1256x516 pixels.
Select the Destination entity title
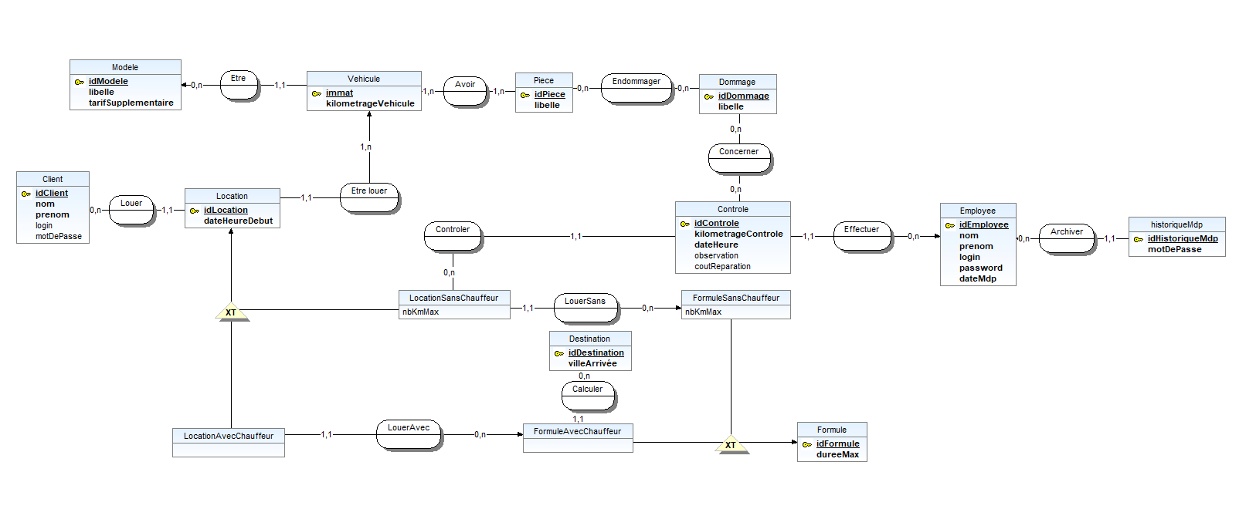590,339
